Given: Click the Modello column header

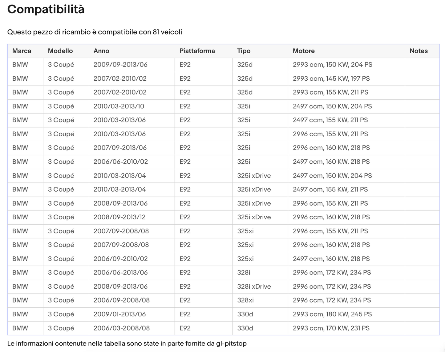Looking at the screenshot, I should point(60,51).
